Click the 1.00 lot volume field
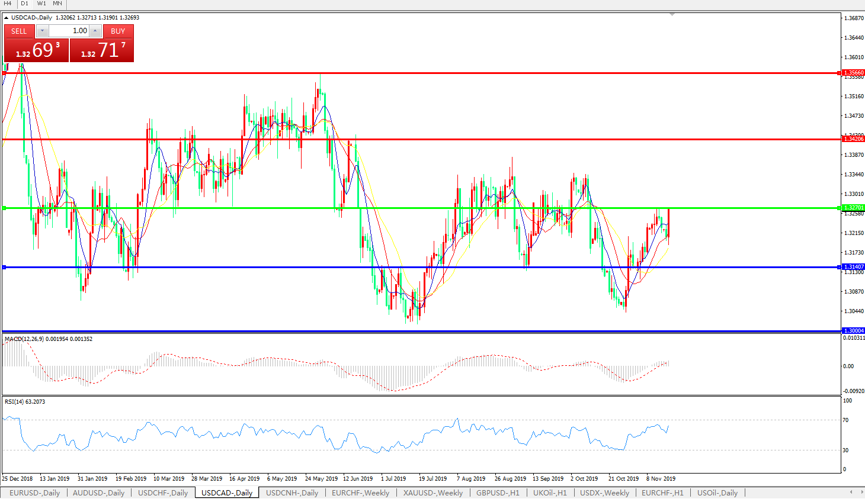The height and width of the screenshot is (499, 865). pyautogui.click(x=68, y=31)
